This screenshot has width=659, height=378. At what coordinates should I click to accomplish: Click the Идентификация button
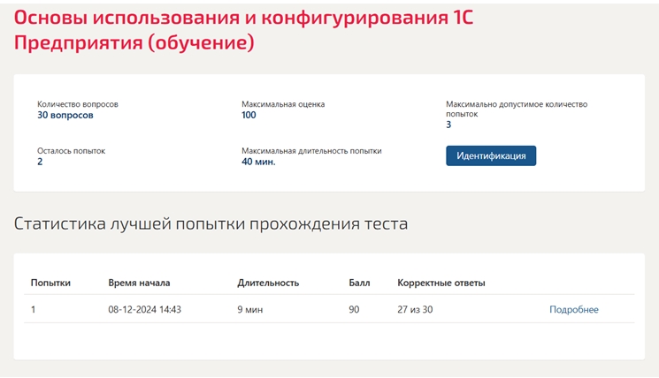pos(491,155)
